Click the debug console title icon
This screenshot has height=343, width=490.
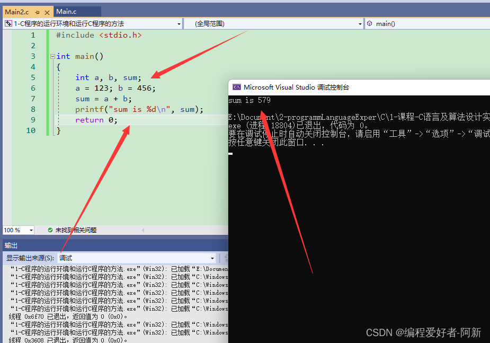[237, 87]
